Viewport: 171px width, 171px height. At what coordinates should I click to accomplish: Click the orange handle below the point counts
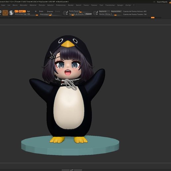tap(153, 18)
